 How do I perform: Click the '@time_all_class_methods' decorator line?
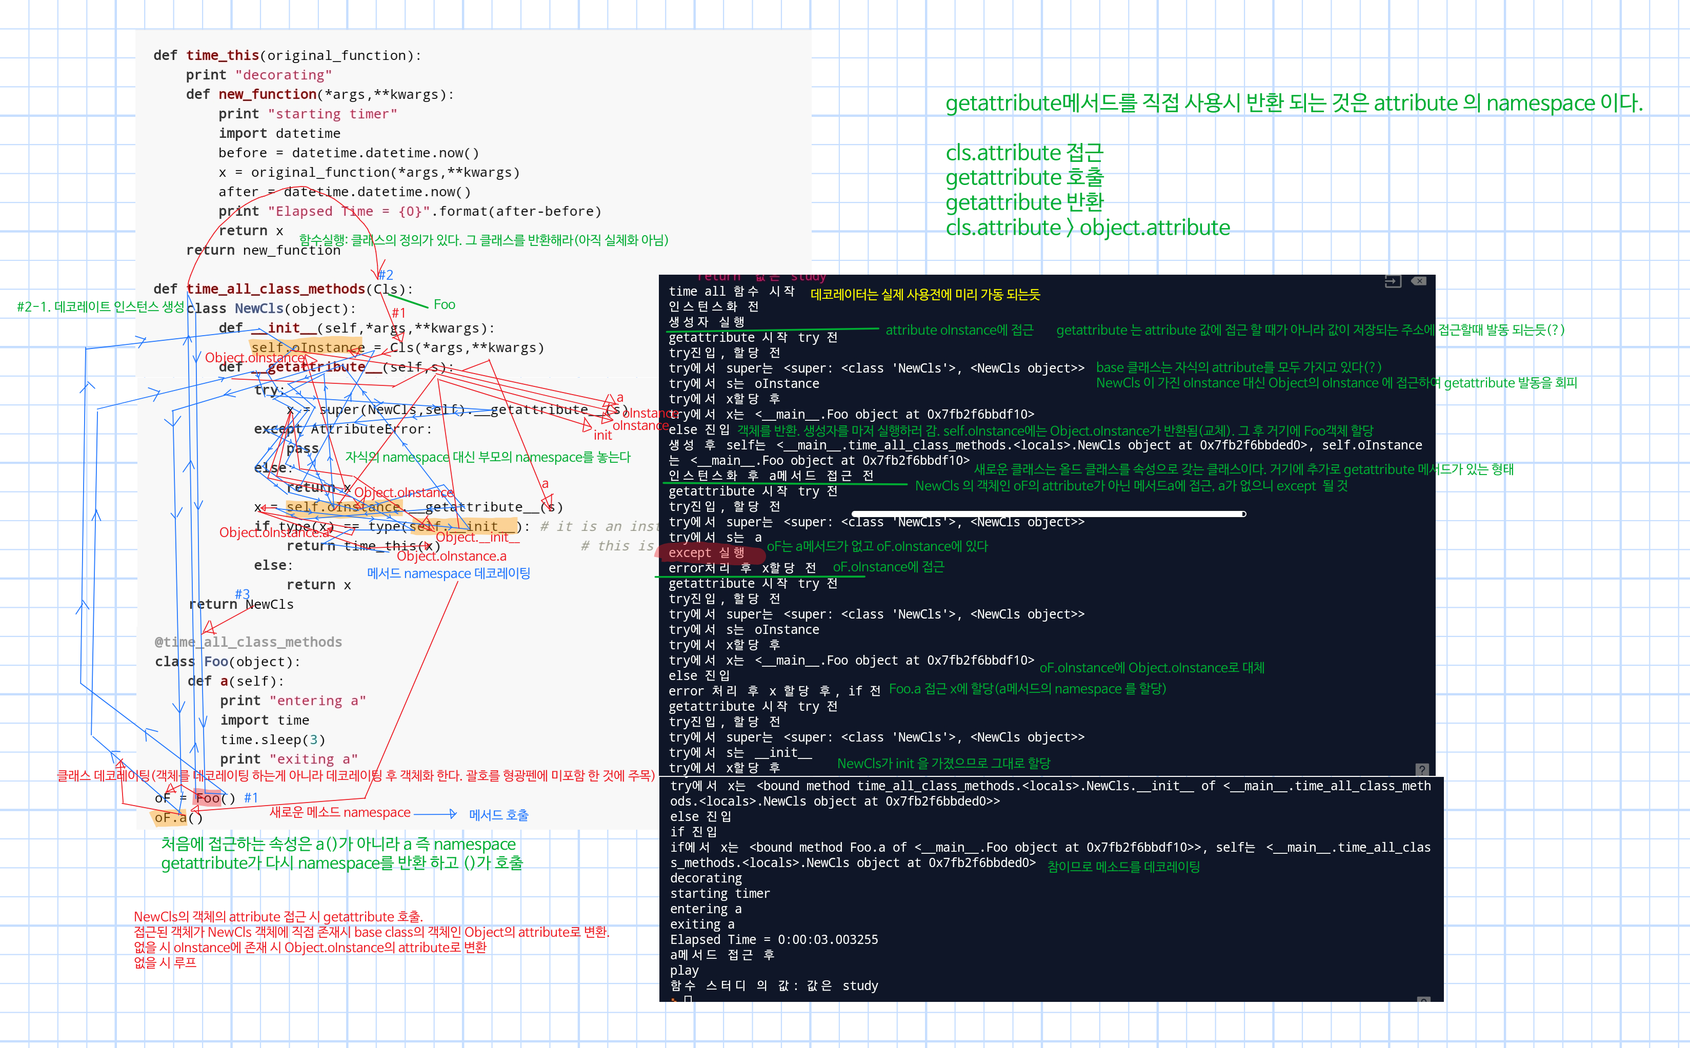(x=248, y=643)
